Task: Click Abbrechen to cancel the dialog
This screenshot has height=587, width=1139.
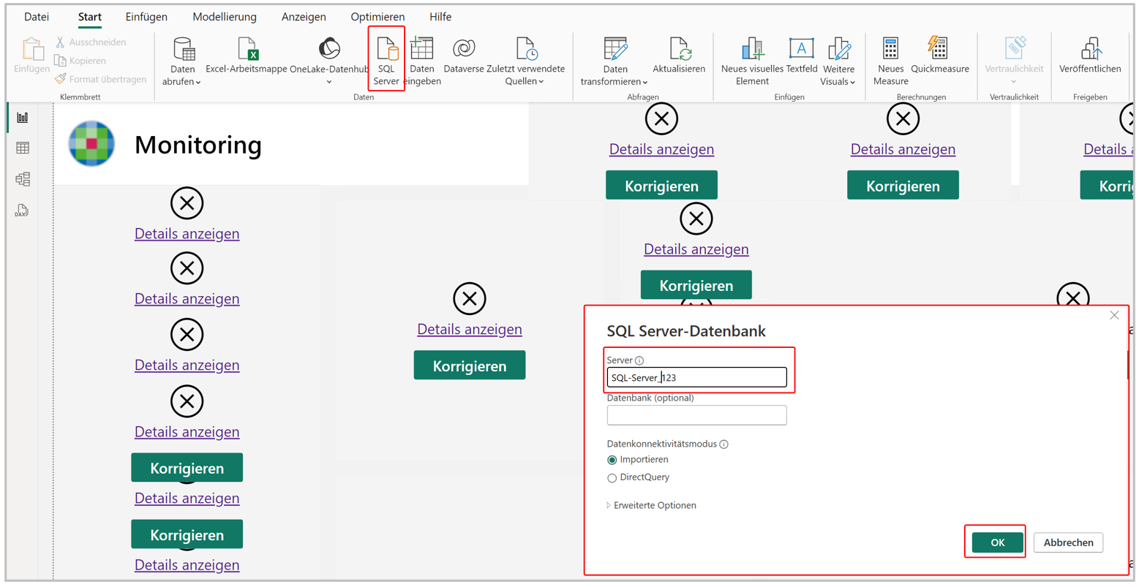Action: tap(1068, 542)
